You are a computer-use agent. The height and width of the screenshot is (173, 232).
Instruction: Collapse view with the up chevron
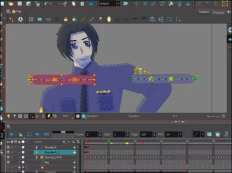click(x=176, y=121)
